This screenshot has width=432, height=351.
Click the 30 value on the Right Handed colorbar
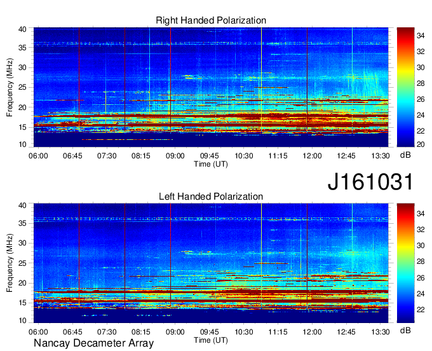(x=421, y=67)
